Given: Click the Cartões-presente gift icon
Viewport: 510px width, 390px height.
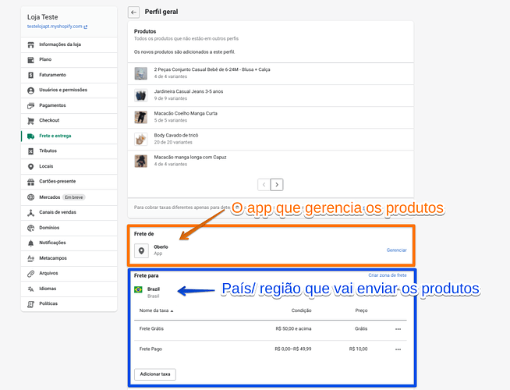Looking at the screenshot, I should pyautogui.click(x=31, y=182).
